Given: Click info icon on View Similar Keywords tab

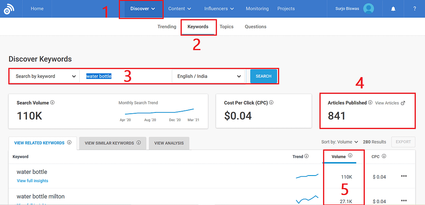Looking at the screenshot, I should [139, 143].
